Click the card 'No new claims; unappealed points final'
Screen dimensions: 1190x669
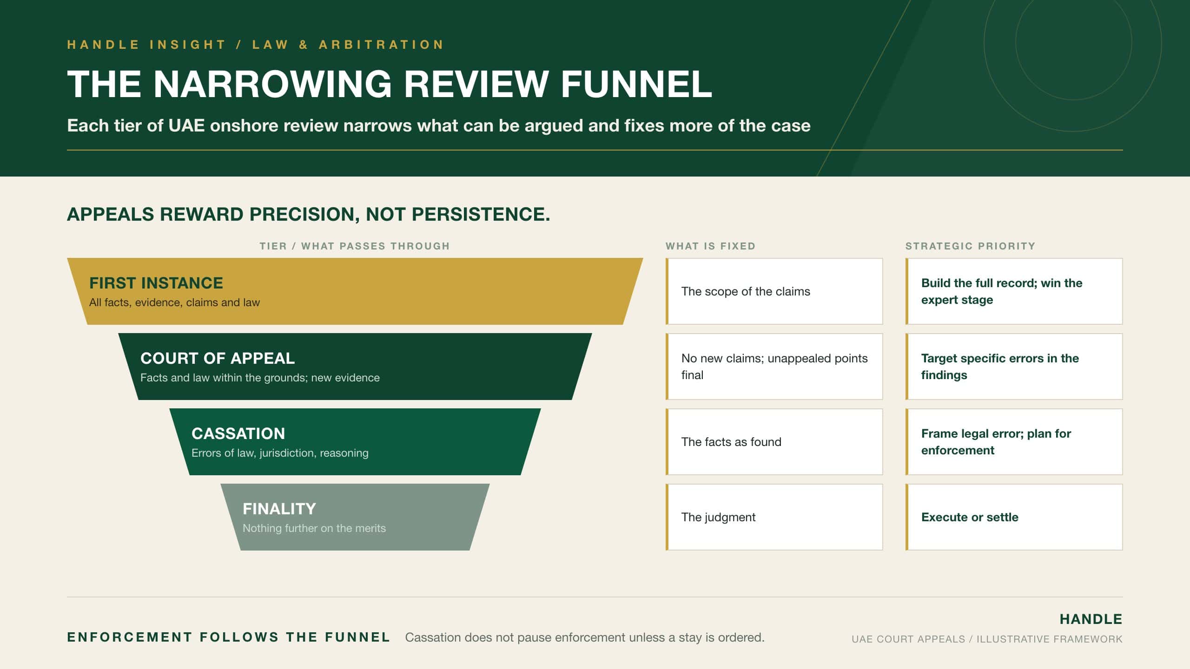pos(774,367)
